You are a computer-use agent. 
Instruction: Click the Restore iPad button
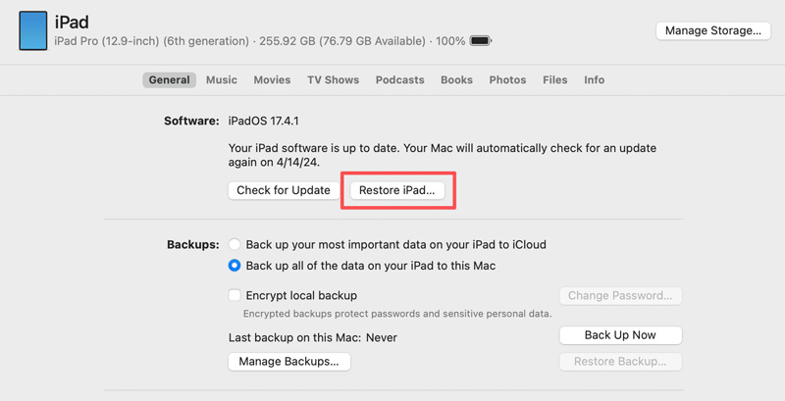point(397,190)
